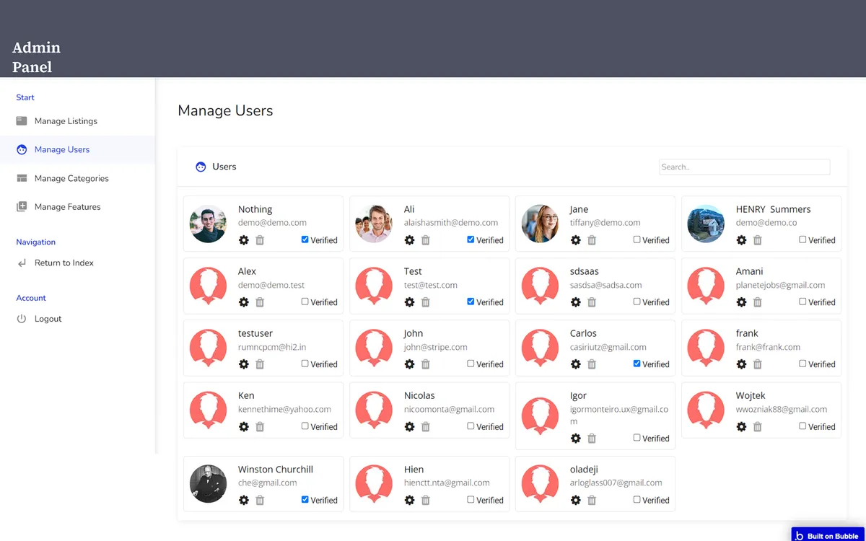Delete Winston Churchill with trash icon
Screen dimensions: 866x541
pos(260,500)
